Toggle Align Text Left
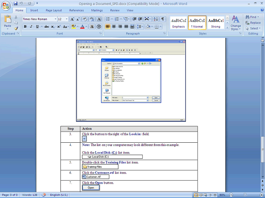Viewport: 265px width, 198px height. tap(108, 26)
